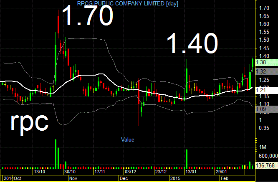Click the RPCG PUBLIC COMPANY LIMITED [day] title
Screen dimensions: 278x185
tap(127, 3)
